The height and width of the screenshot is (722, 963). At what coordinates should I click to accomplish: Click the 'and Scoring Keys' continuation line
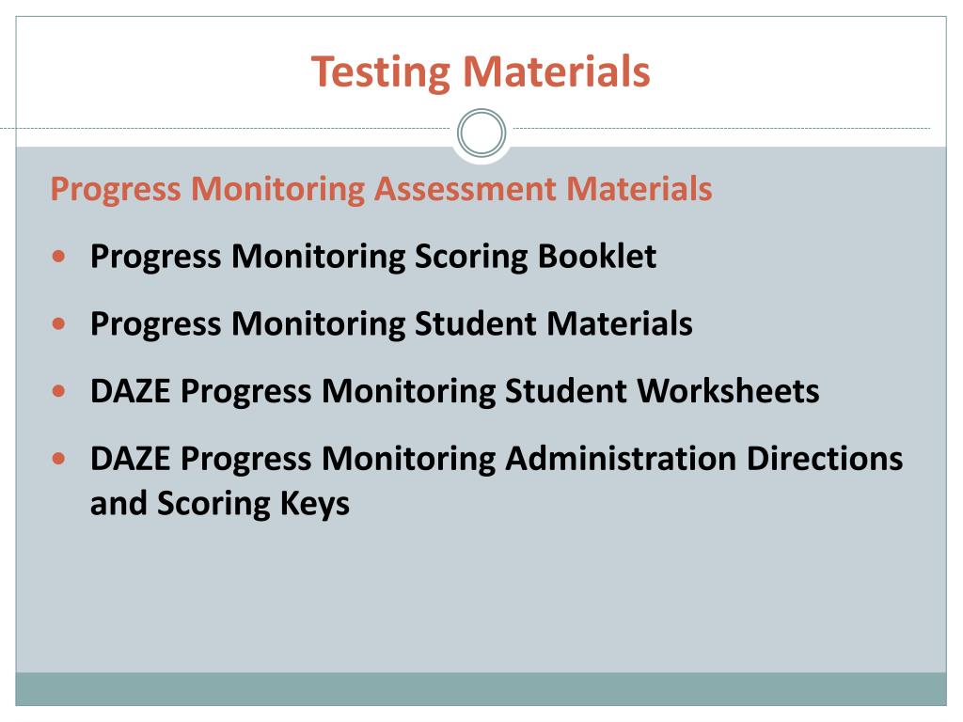[x=220, y=504]
